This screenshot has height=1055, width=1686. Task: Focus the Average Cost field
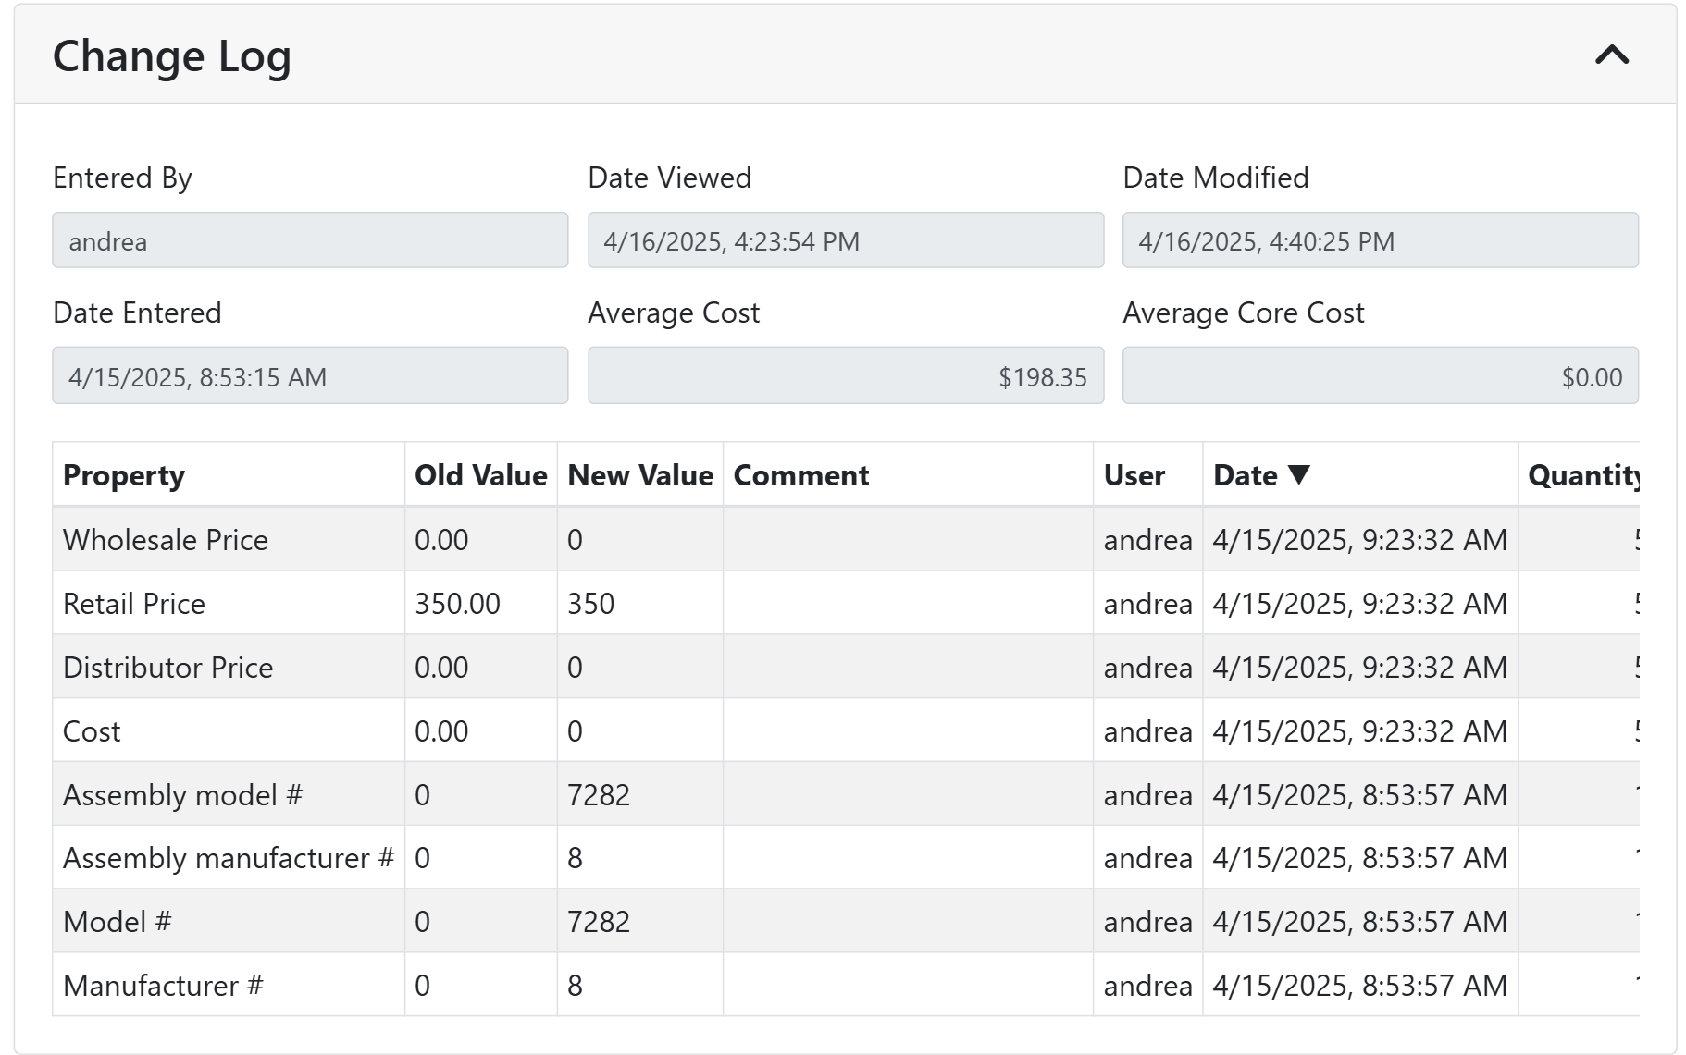pos(845,376)
